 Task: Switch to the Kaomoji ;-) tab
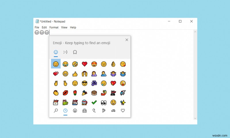65,52
